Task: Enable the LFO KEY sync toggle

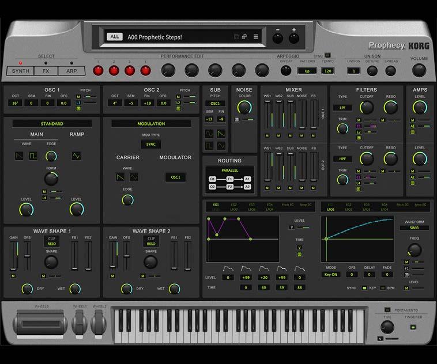Action: tap(364, 288)
